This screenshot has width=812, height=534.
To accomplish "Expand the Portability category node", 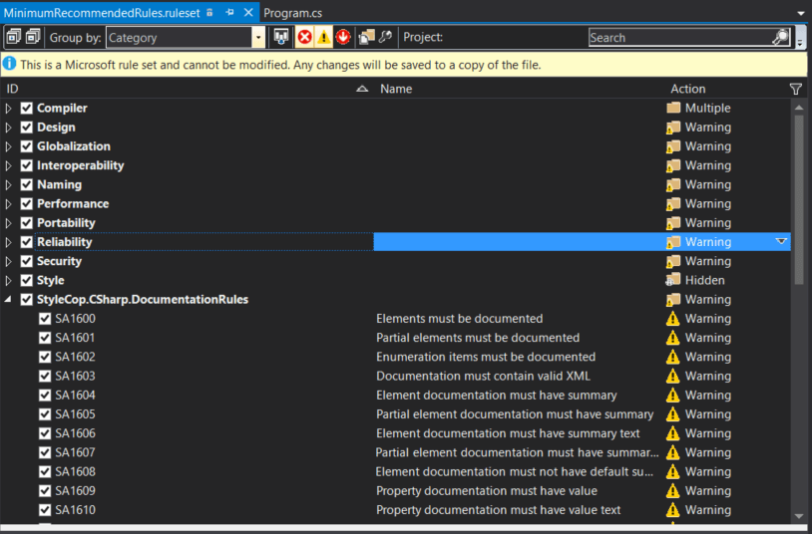I will tap(8, 223).
